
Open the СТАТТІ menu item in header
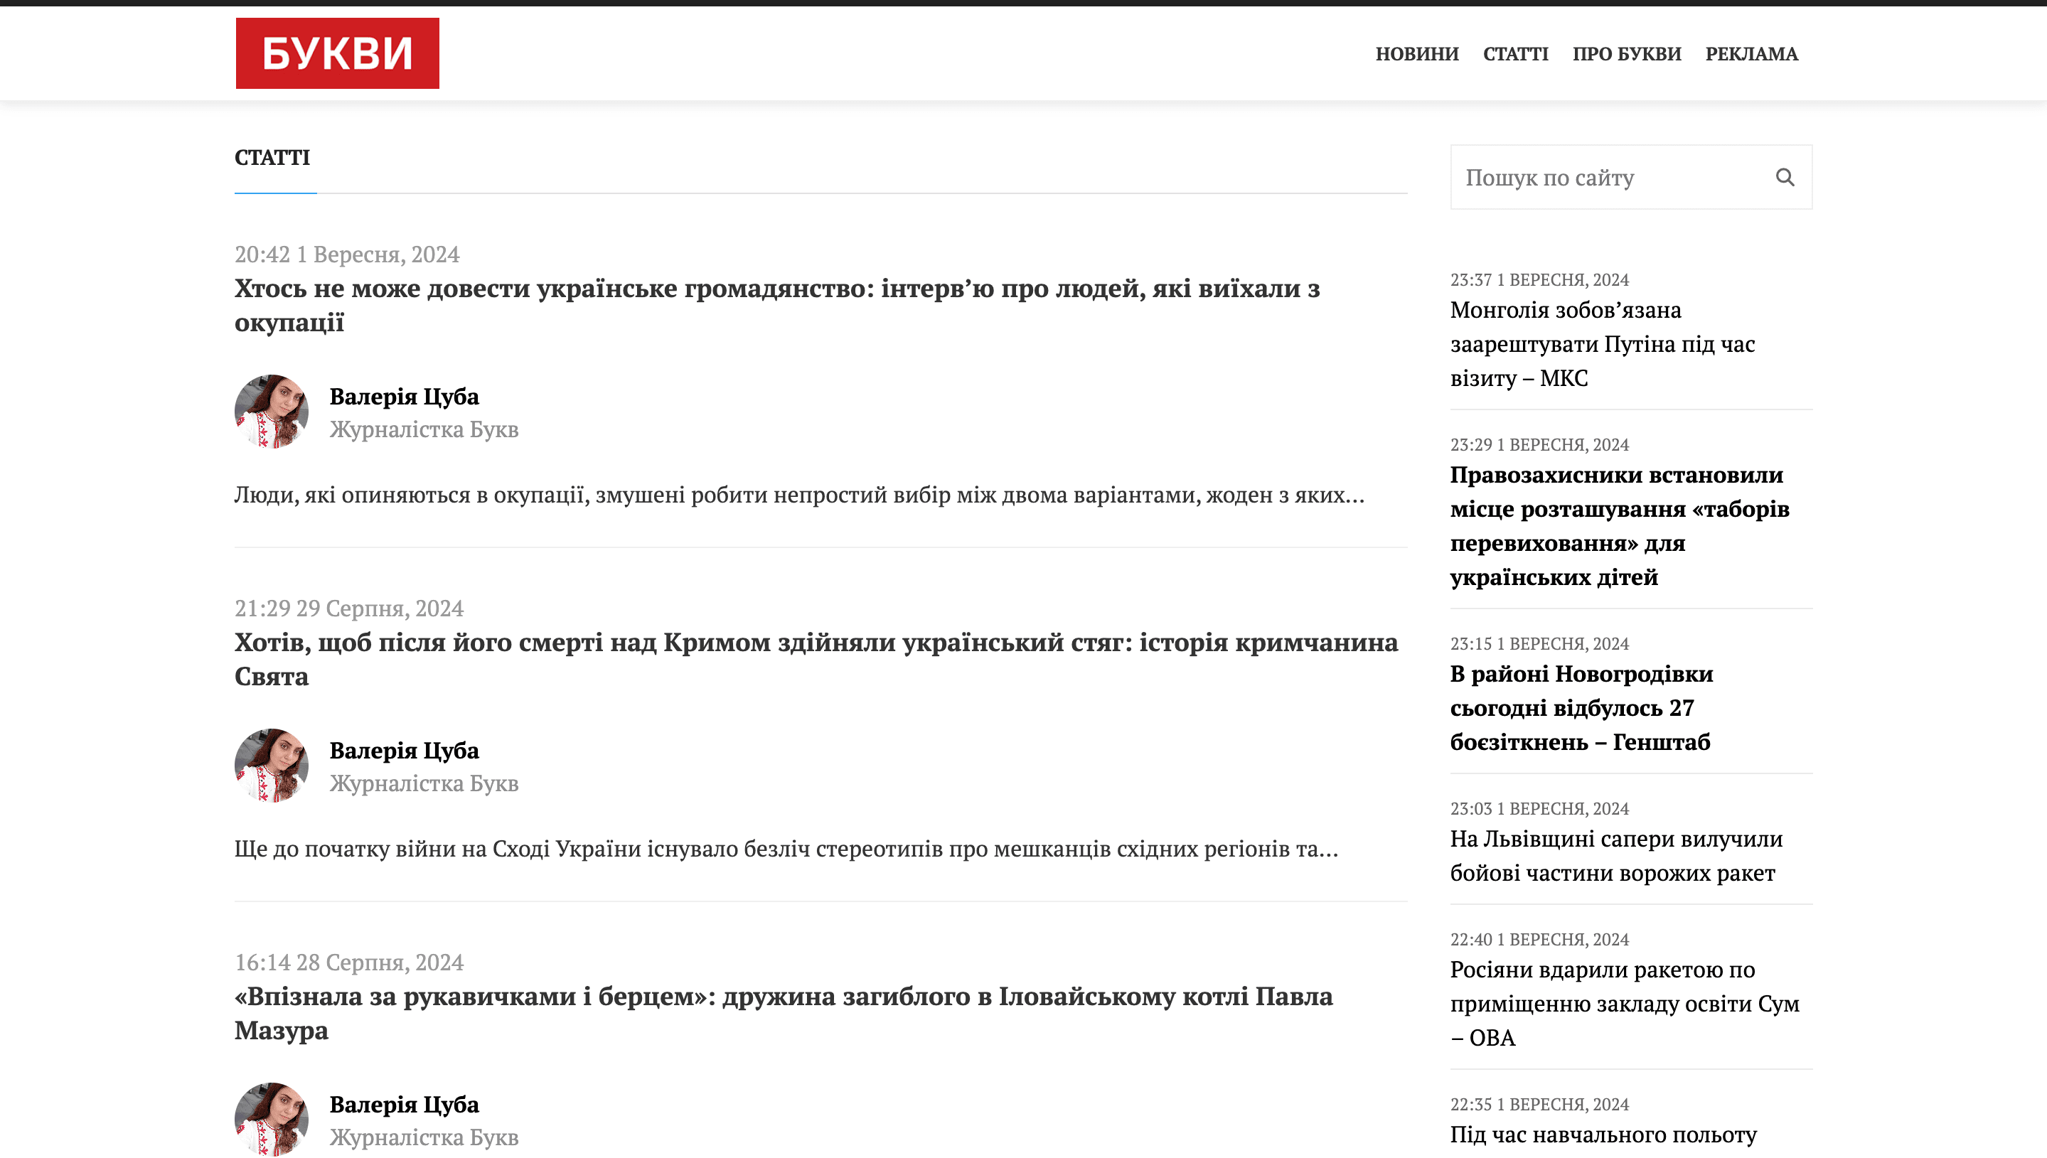[1516, 54]
